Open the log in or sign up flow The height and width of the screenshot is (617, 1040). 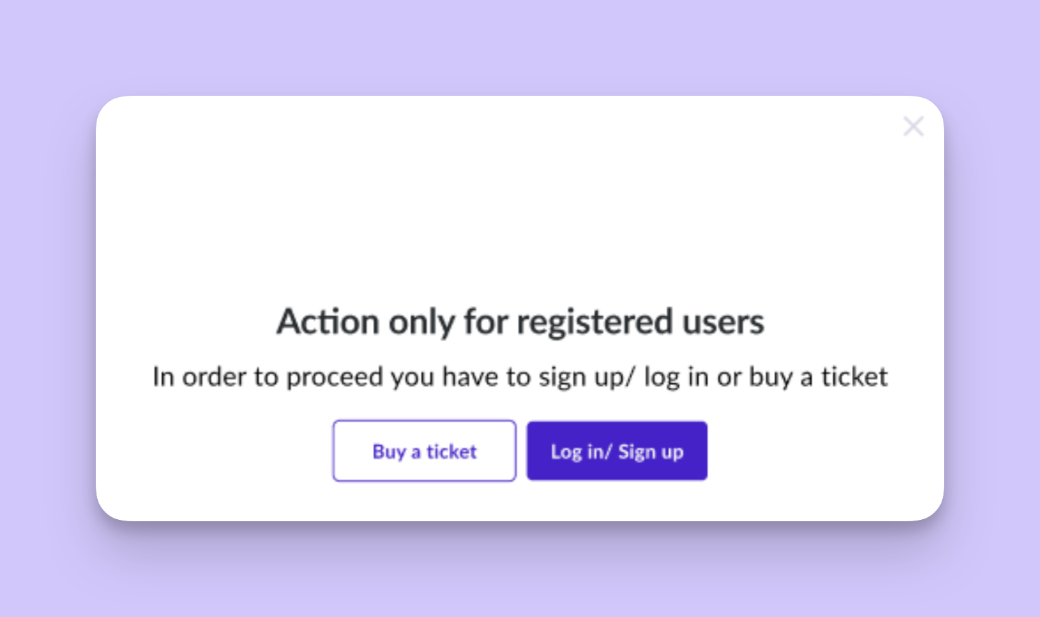click(616, 451)
